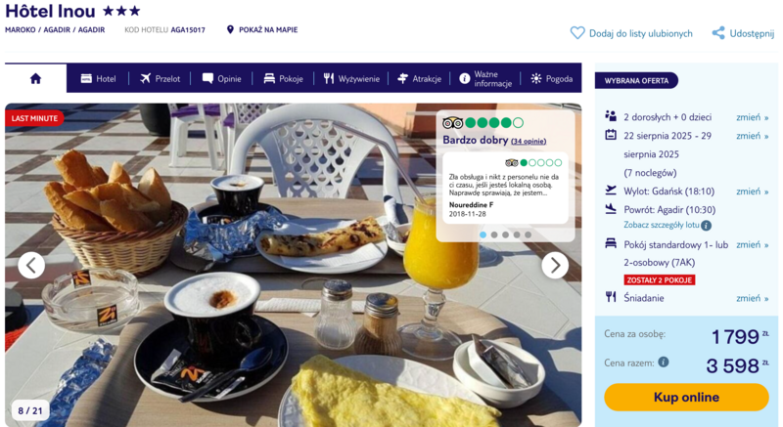Click the share icon next to Udostępnij

click(x=718, y=33)
